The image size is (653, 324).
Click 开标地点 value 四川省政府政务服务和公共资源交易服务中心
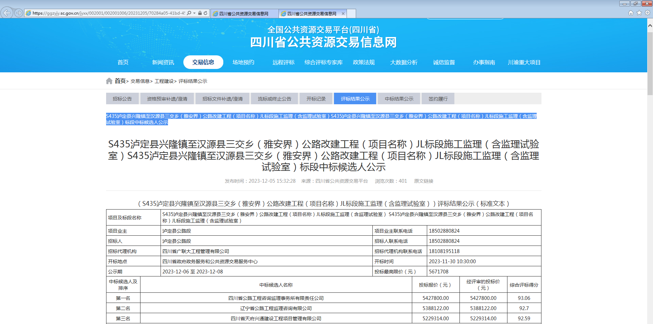[x=210, y=262]
